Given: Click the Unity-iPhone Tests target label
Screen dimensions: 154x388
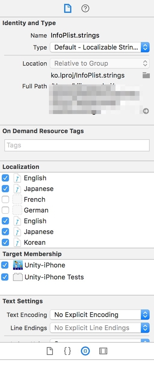Looking at the screenshot, I should (54, 277).
